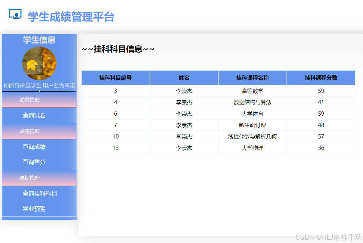The width and height of the screenshot is (363, 243).
Task: Click the ~~挂科科目信息~~ heading
Action: [x=118, y=49]
